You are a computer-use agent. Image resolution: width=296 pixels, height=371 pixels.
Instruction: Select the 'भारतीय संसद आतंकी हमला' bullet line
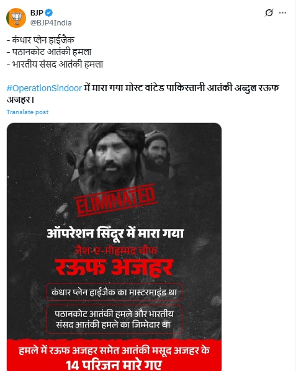55,64
